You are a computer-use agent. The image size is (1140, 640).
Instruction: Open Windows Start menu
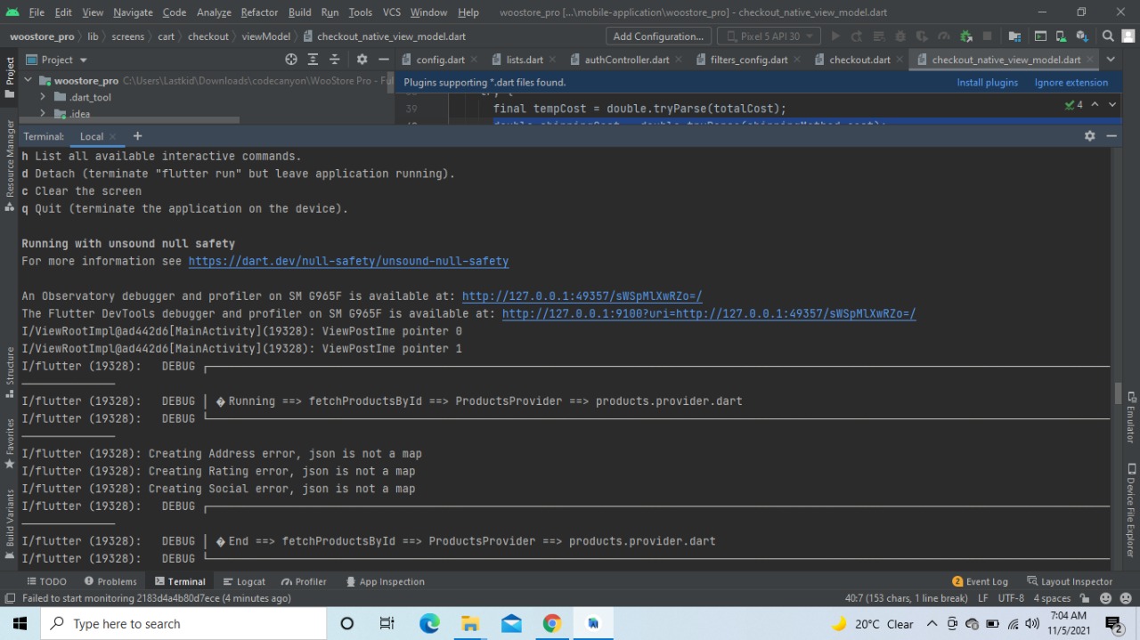20,623
